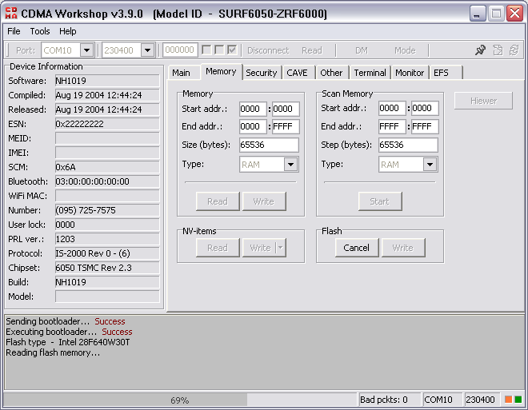Click Memory Start addr first field
This screenshot has width=528, height=410.
[x=253, y=109]
